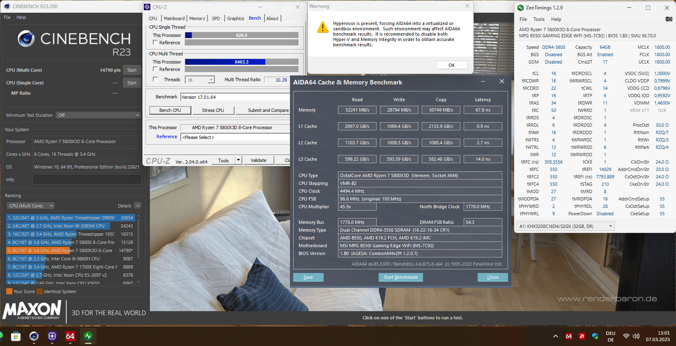Switch to Cinebench via its taskbar icon
676x346 pixels.
34,337
